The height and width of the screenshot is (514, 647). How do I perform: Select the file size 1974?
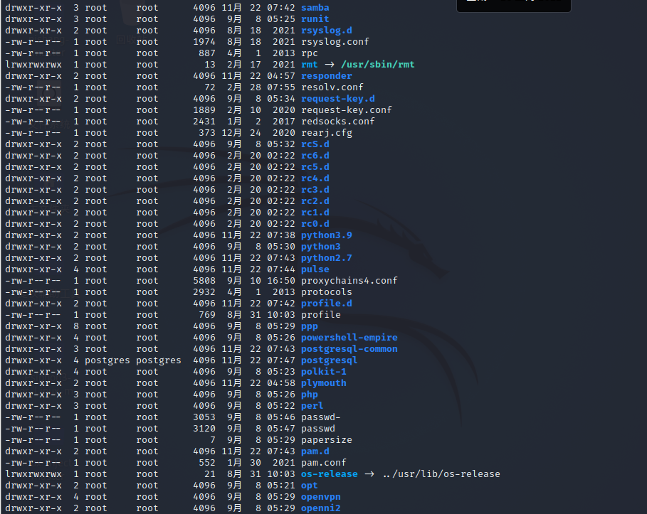(204, 42)
